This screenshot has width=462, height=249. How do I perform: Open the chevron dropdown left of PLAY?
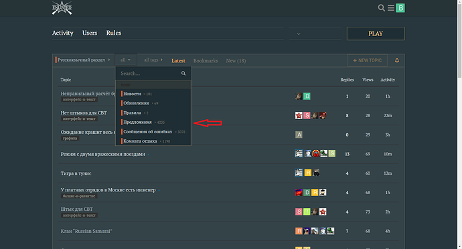[299, 34]
